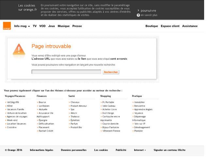Go to the Jeux section
Viewport: 209px width, 157px height.
52,26
